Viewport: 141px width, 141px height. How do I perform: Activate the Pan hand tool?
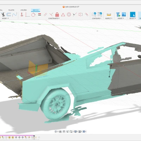click(64, 131)
